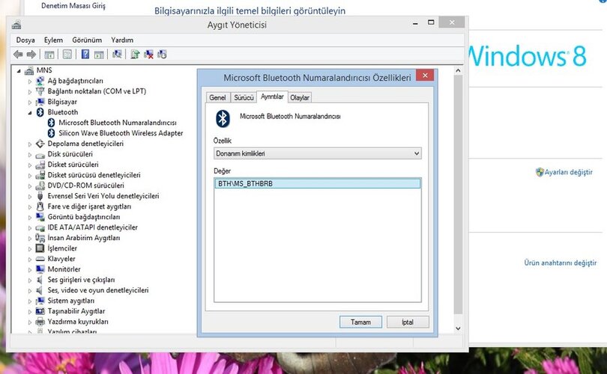
Task: Maximize the Aygıt Yöneticisi window
Action: pyautogui.click(x=431, y=22)
